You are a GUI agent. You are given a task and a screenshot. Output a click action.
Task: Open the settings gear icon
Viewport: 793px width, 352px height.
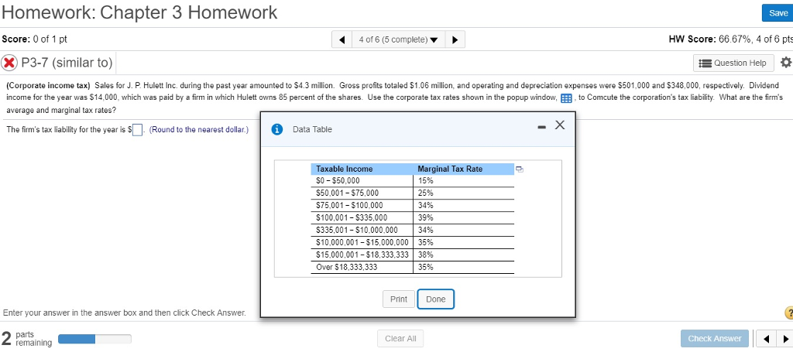[x=785, y=63]
